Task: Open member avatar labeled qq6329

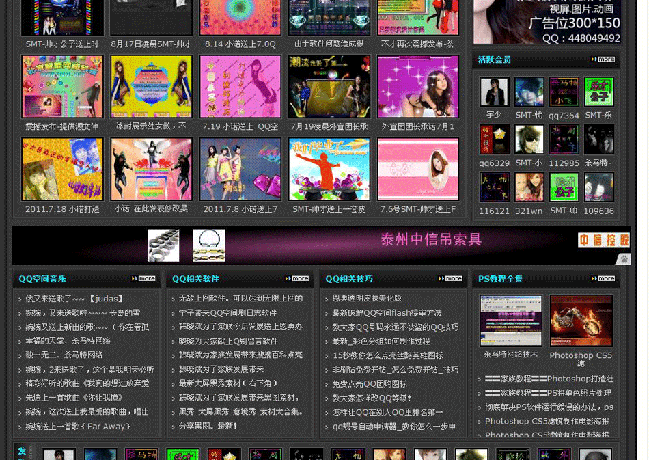Action: coord(494,139)
